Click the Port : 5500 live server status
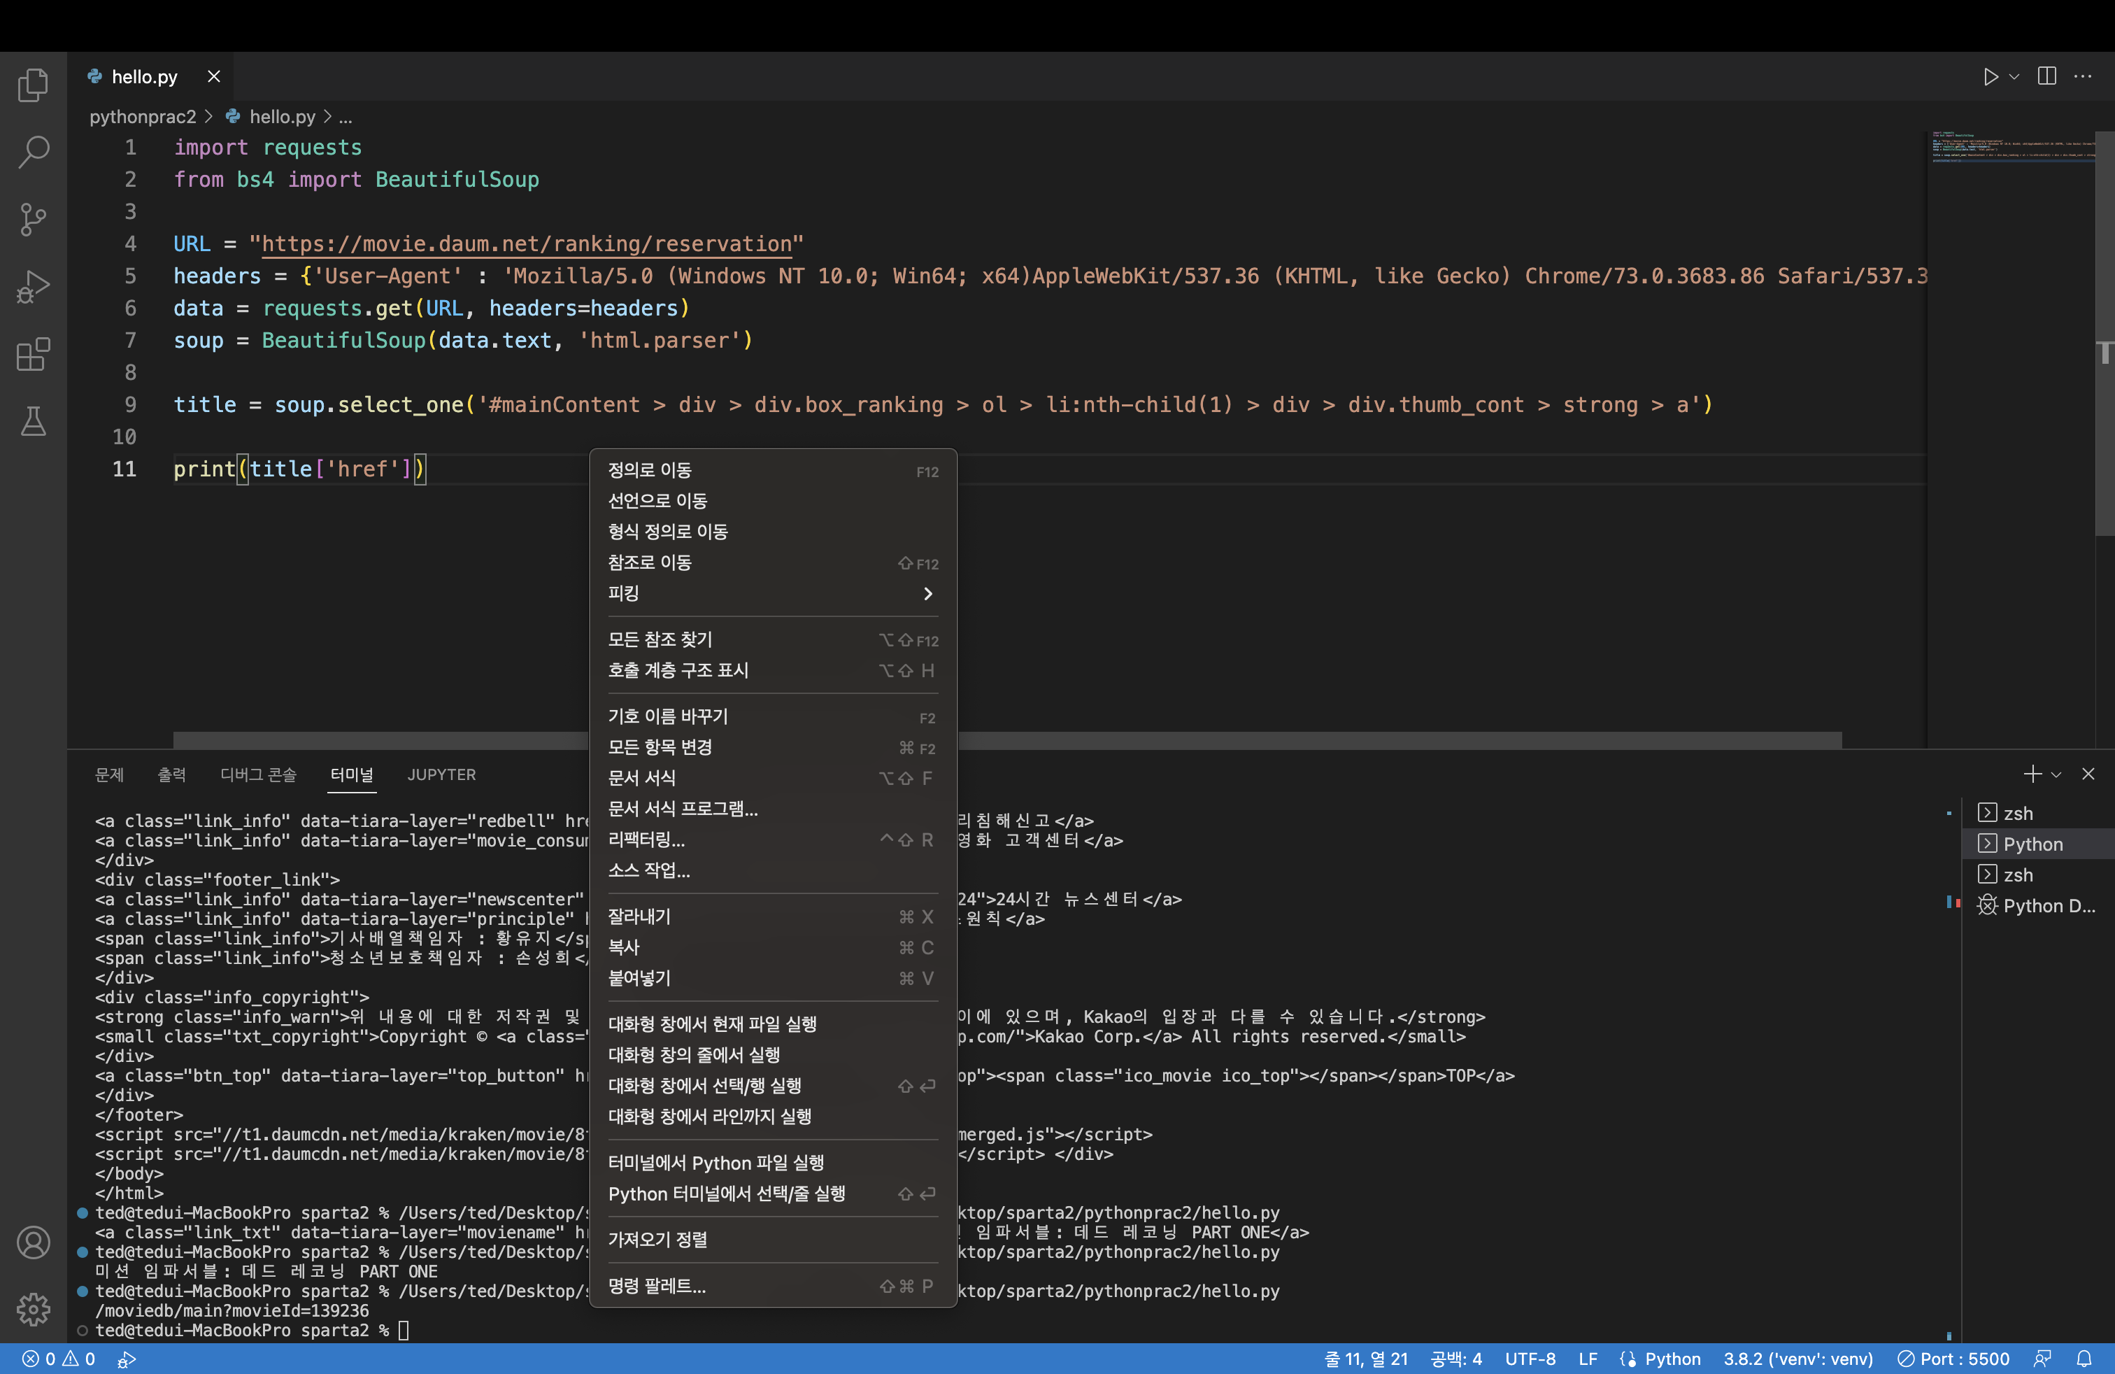This screenshot has width=2115, height=1374. click(x=1953, y=1359)
